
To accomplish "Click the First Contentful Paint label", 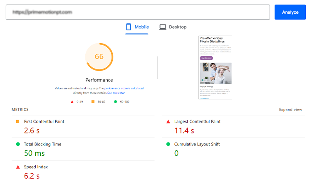I will 44,121.
